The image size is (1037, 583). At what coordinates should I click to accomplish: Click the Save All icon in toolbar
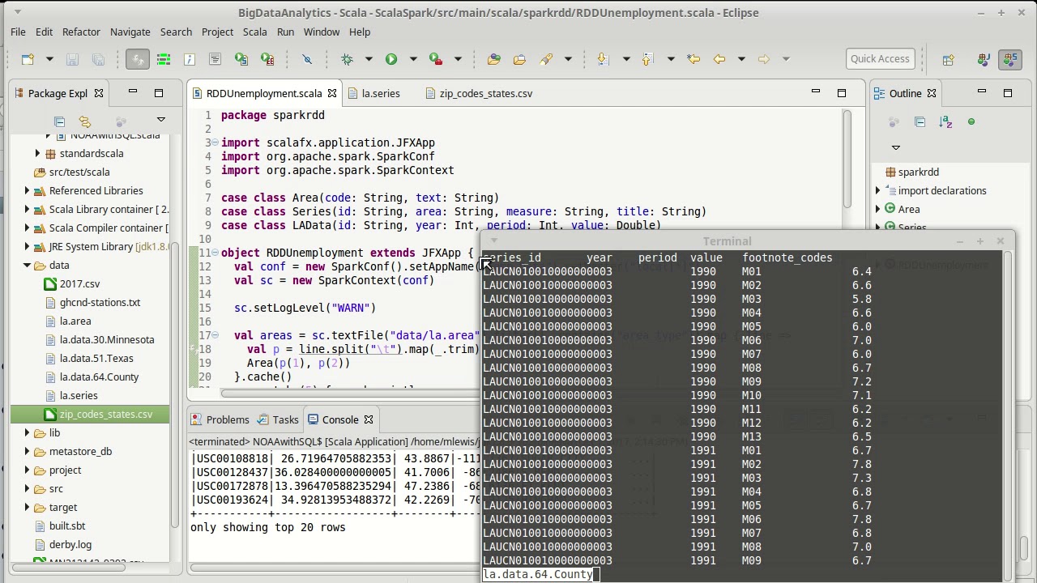pyautogui.click(x=98, y=59)
